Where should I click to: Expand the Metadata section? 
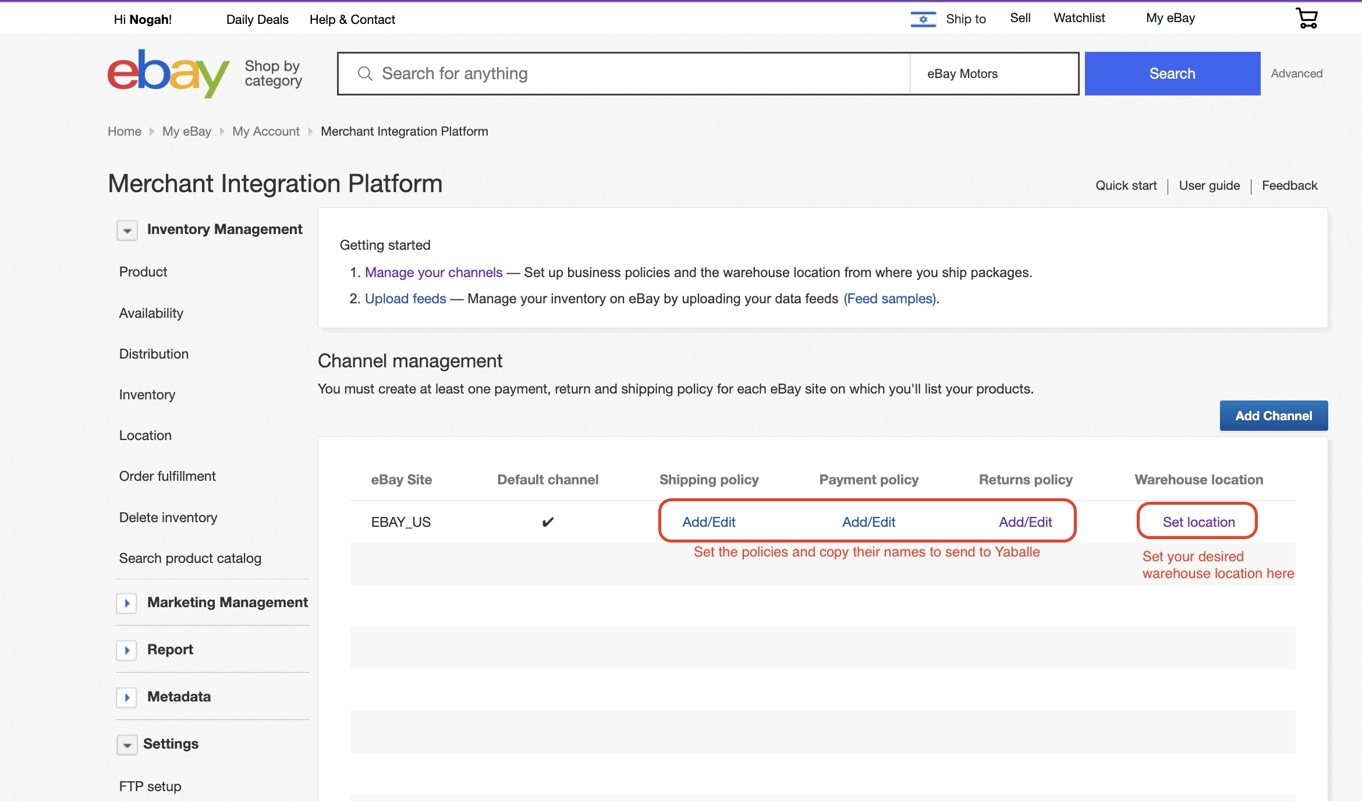(x=127, y=697)
